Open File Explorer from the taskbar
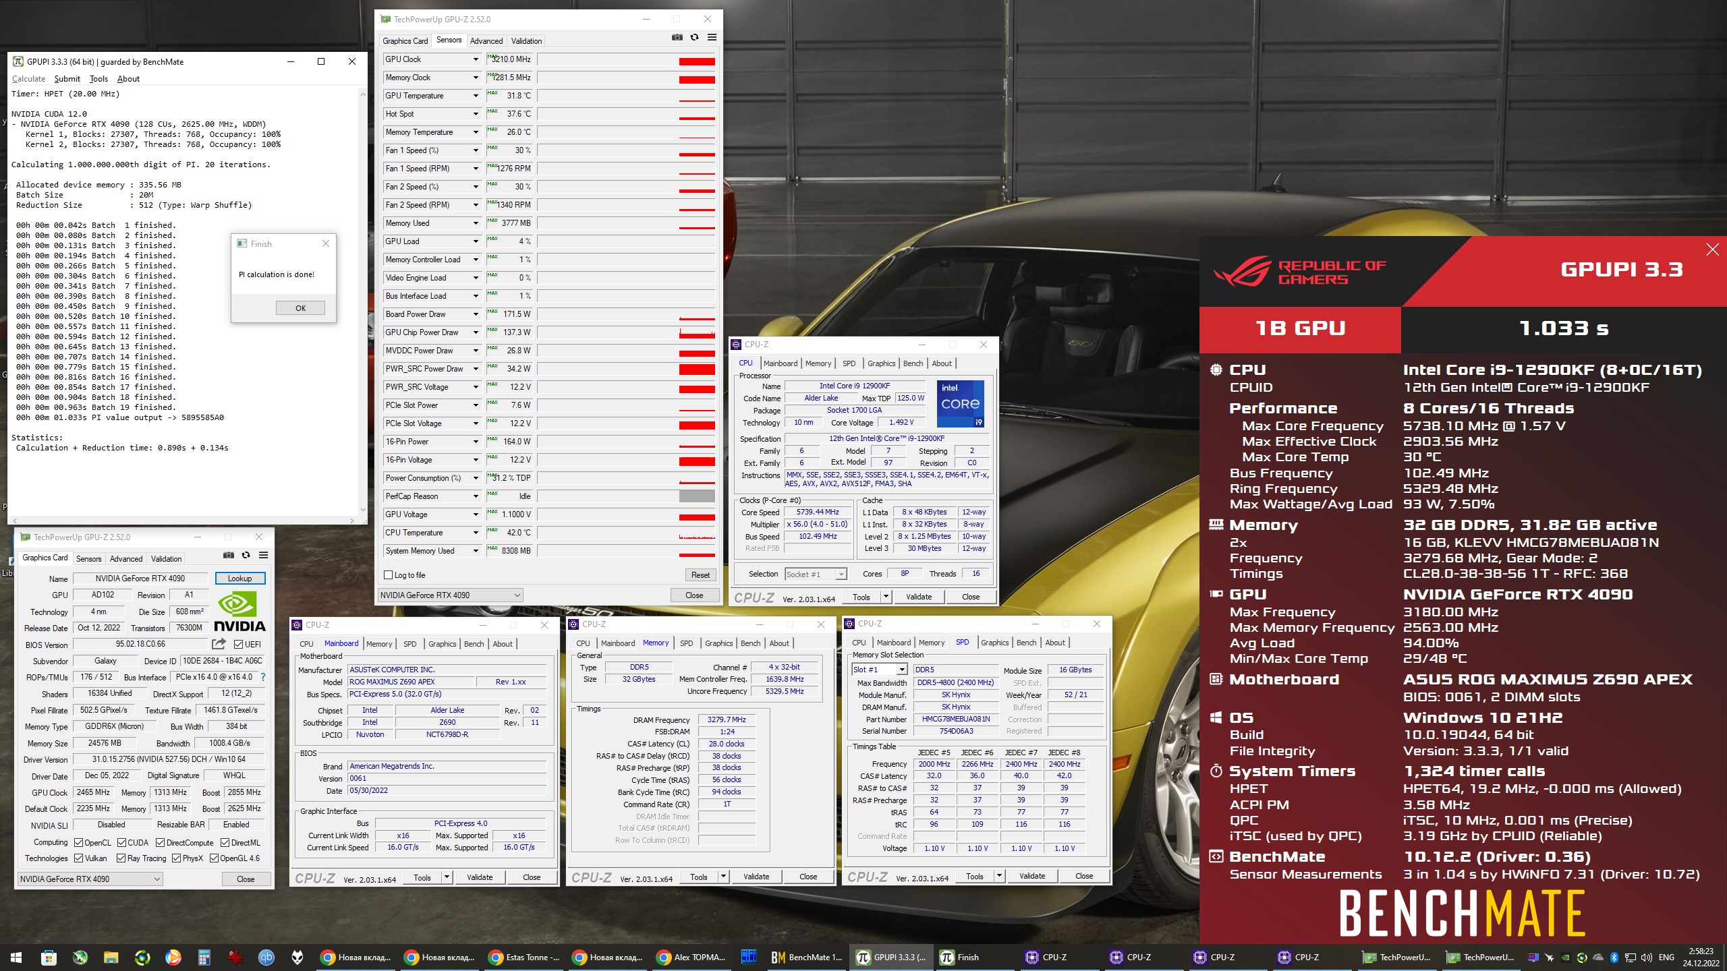Image resolution: width=1727 pixels, height=971 pixels. (111, 958)
